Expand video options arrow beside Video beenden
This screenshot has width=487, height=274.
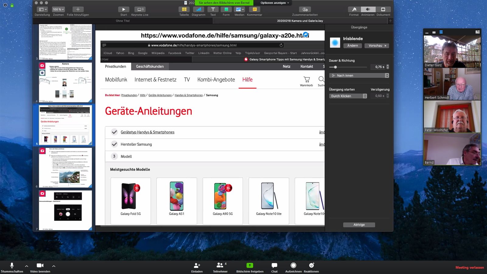point(54,266)
